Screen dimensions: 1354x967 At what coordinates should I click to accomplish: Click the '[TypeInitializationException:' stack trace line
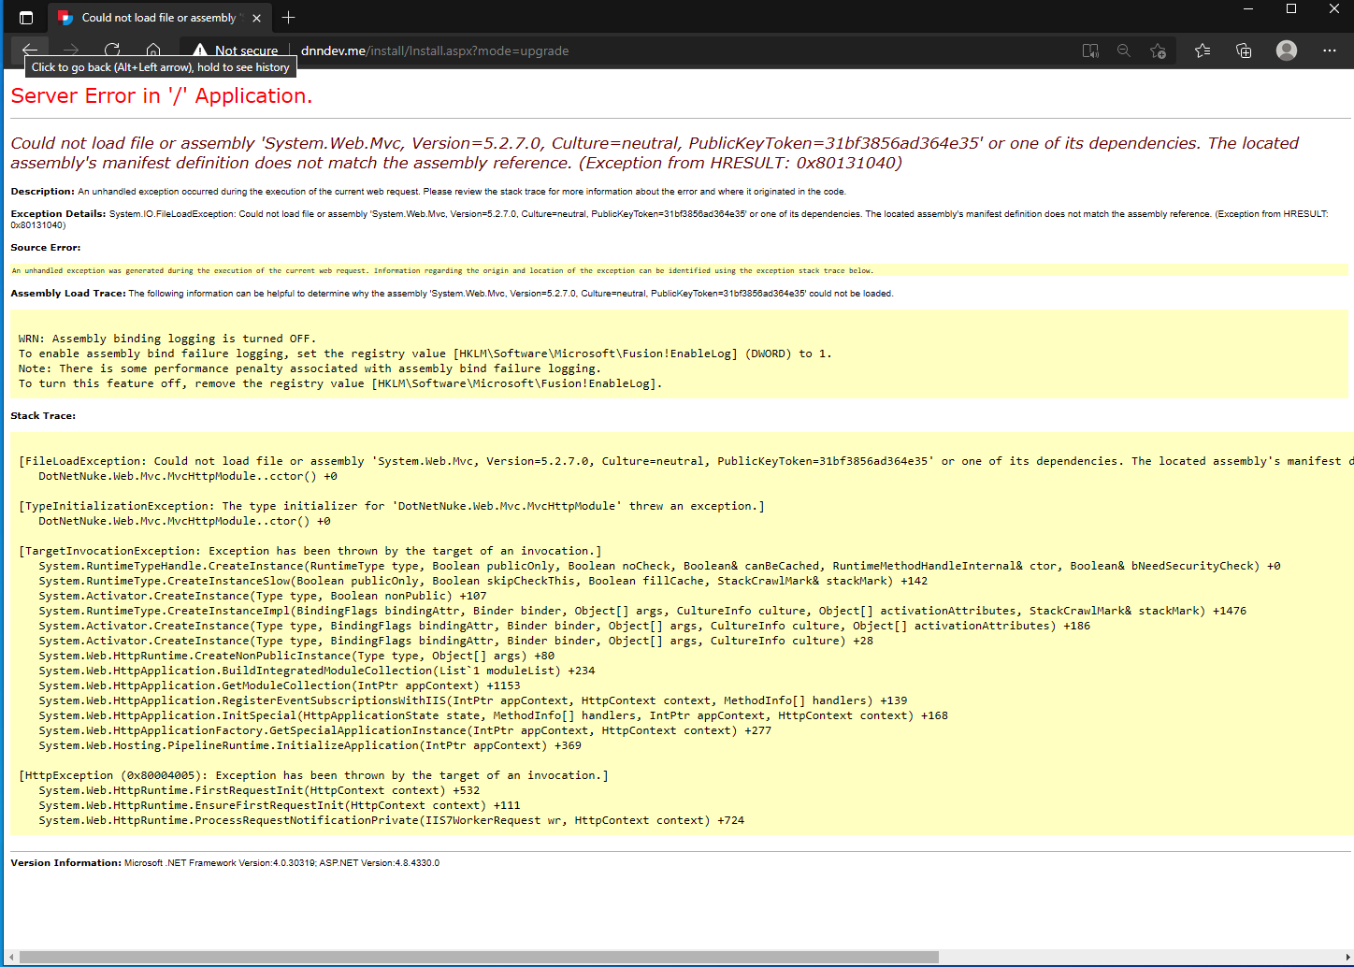392,506
